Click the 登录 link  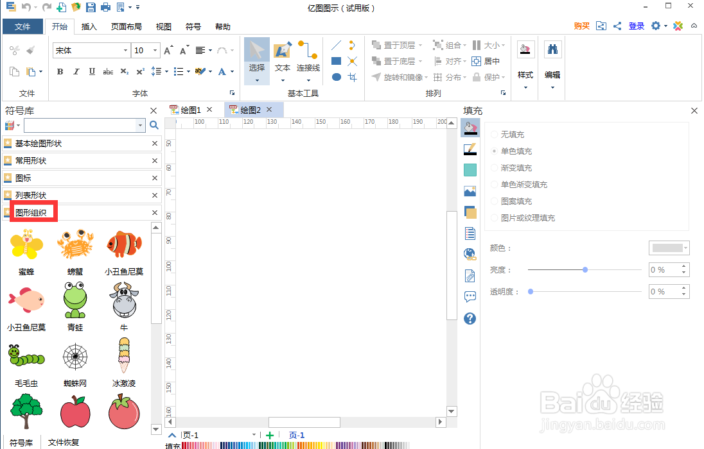[636, 26]
